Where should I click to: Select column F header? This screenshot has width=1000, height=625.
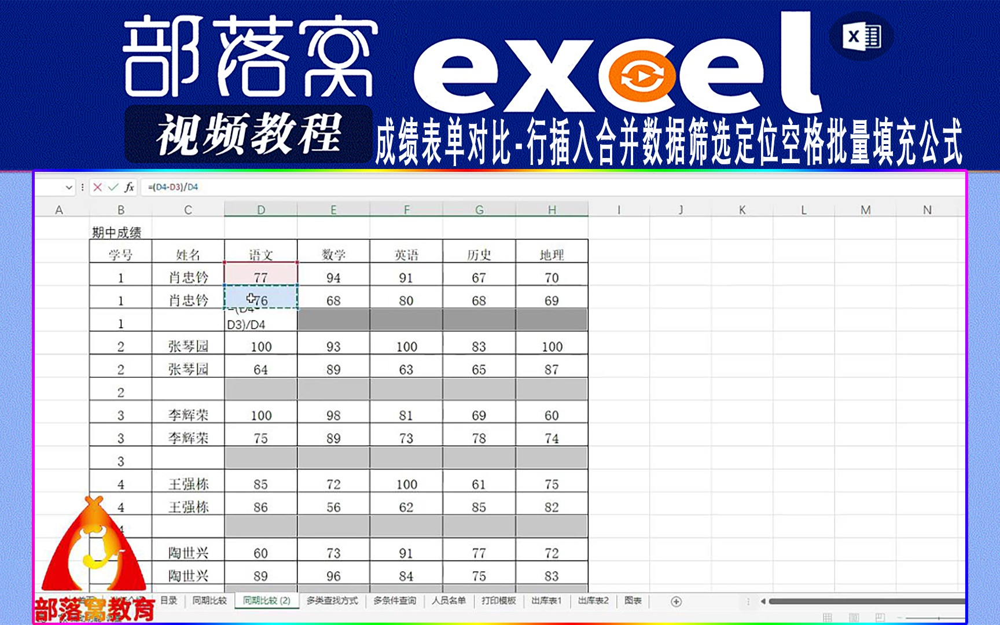coord(406,209)
